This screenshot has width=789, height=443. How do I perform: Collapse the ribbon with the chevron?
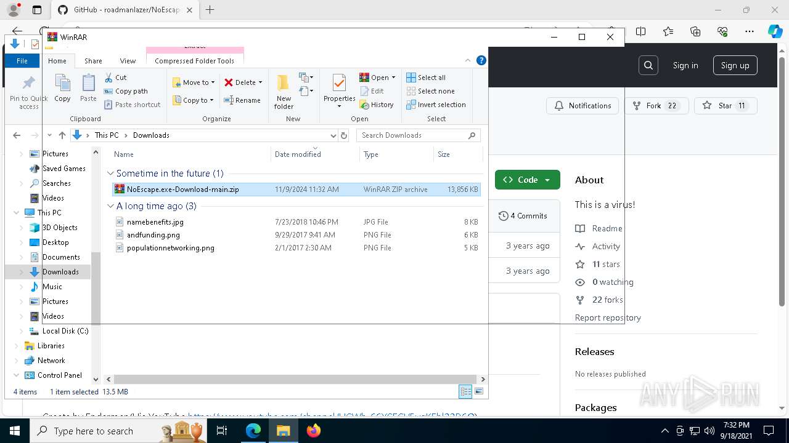point(467,60)
